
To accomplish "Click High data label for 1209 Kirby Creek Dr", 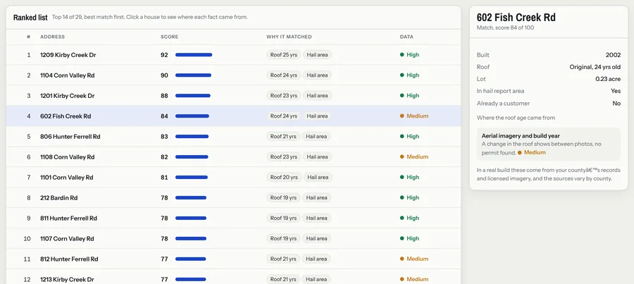I will point(409,55).
